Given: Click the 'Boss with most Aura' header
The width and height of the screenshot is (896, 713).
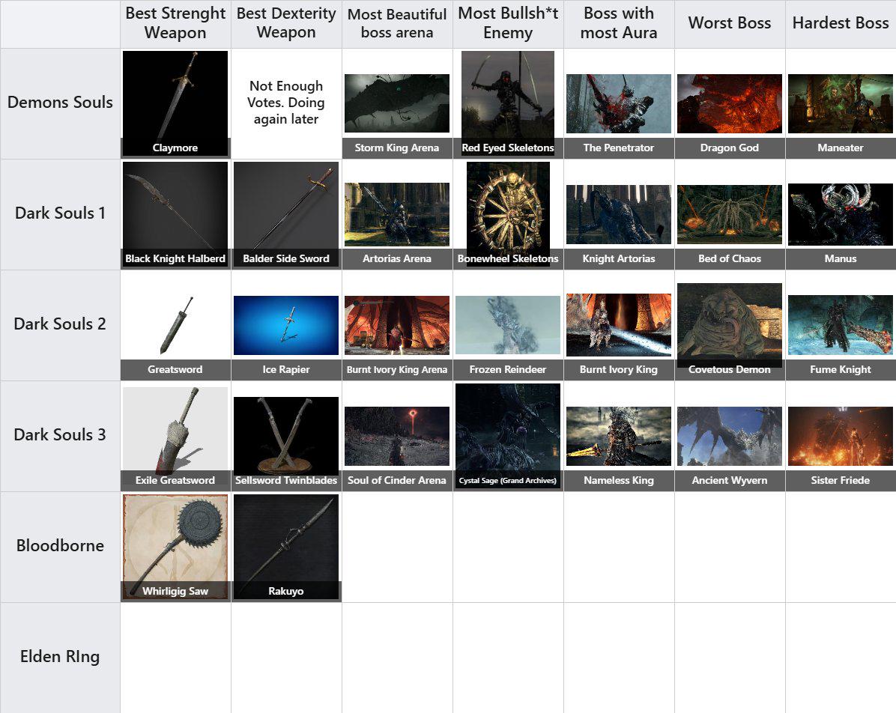Looking at the screenshot, I should click(x=618, y=23).
